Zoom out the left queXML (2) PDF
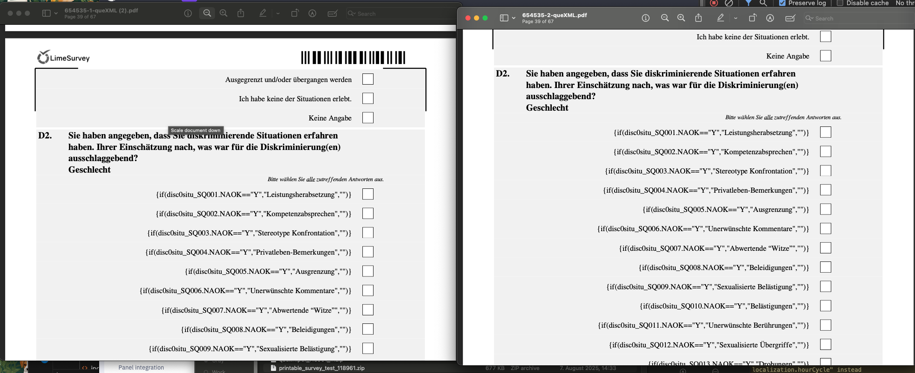Image resolution: width=915 pixels, height=373 pixels. 207,13
